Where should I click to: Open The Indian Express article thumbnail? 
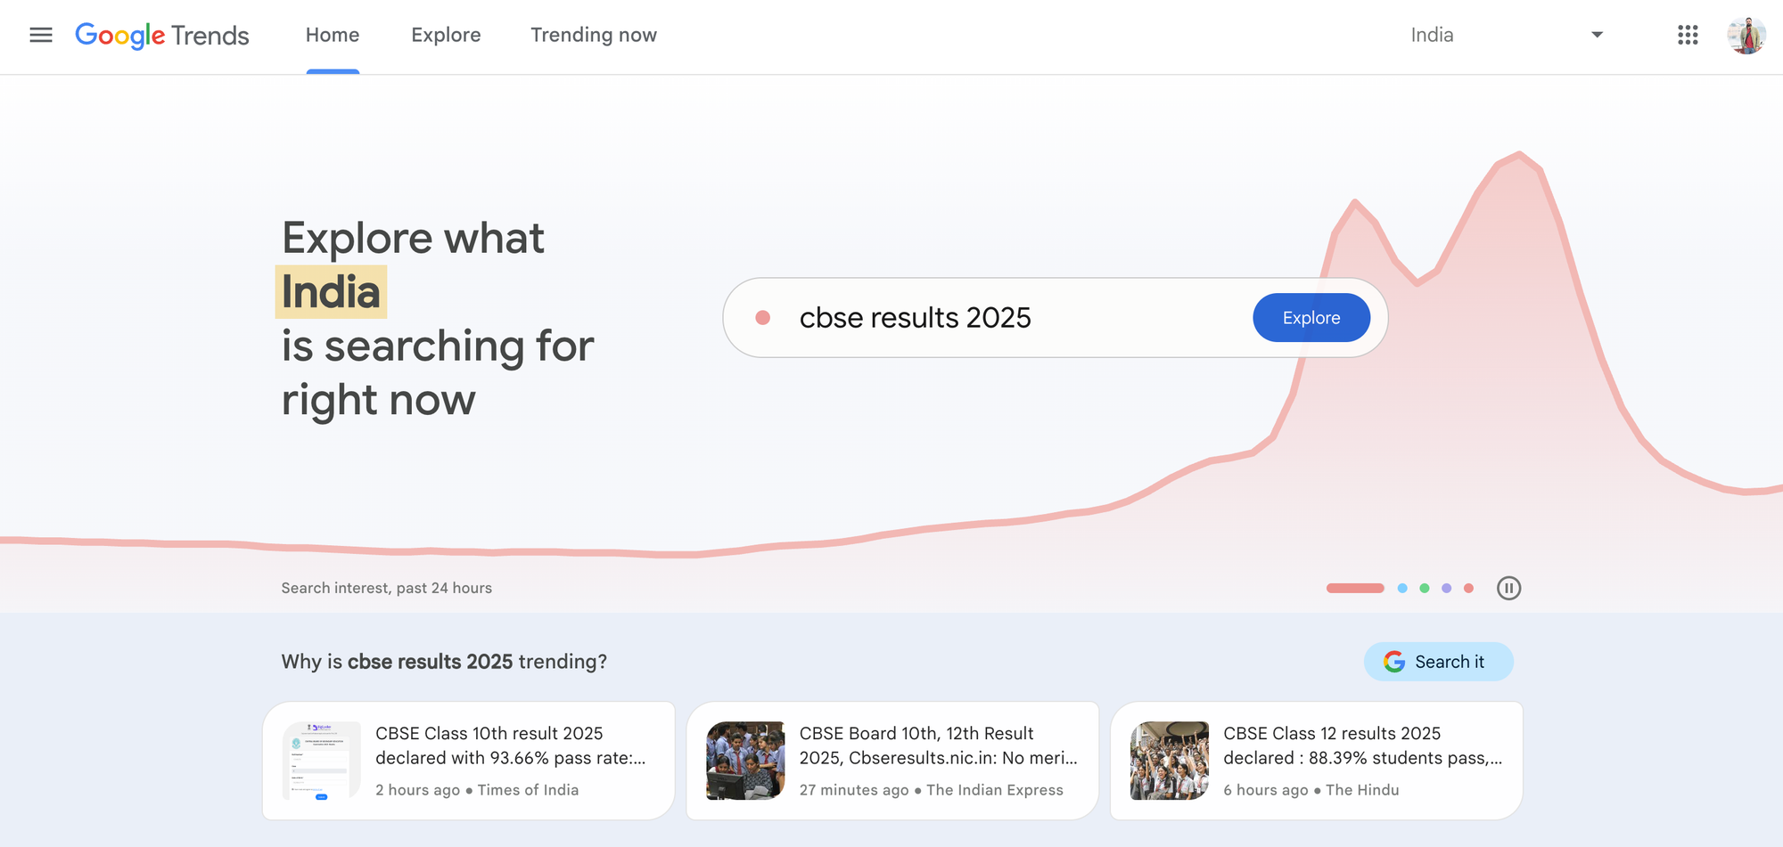(745, 760)
